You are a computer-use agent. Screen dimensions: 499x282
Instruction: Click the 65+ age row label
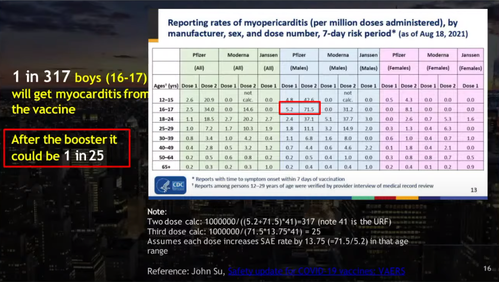pyautogui.click(x=166, y=167)
